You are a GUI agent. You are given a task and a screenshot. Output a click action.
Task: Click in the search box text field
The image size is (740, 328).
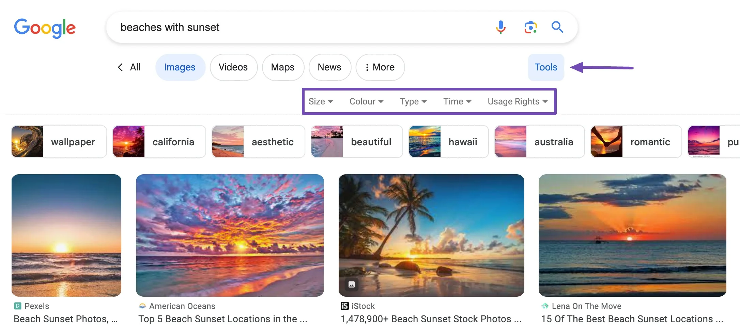[x=300, y=27]
